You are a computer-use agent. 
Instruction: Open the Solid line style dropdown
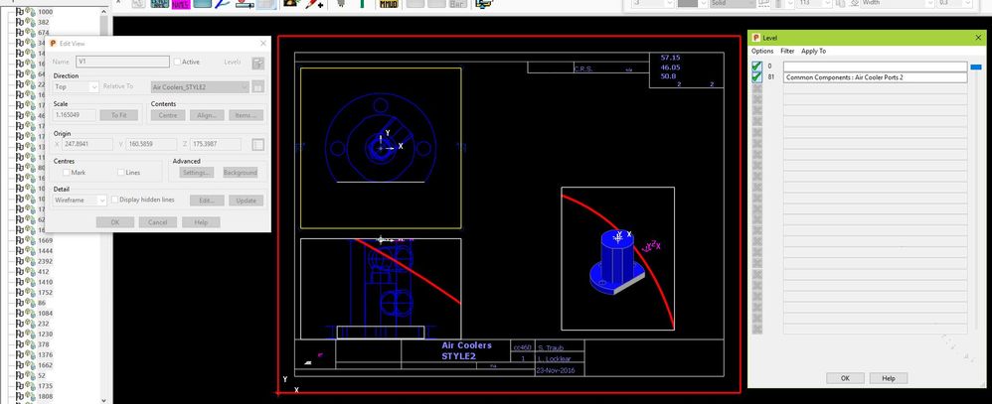click(731, 3)
